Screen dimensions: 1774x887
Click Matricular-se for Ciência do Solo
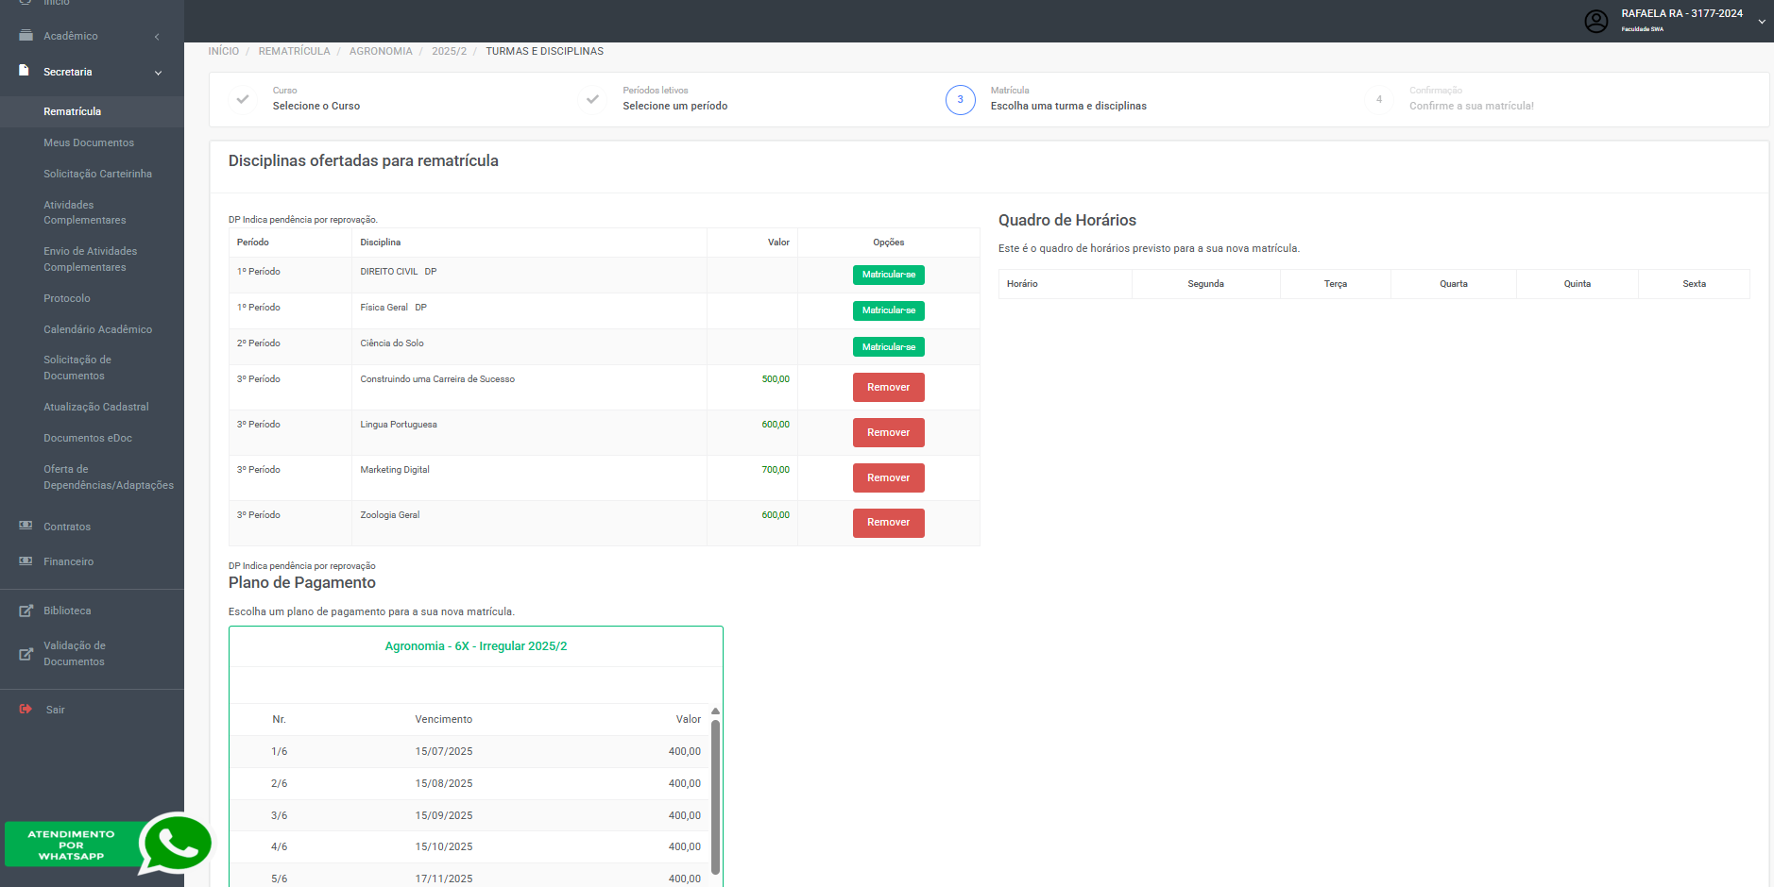click(x=889, y=347)
